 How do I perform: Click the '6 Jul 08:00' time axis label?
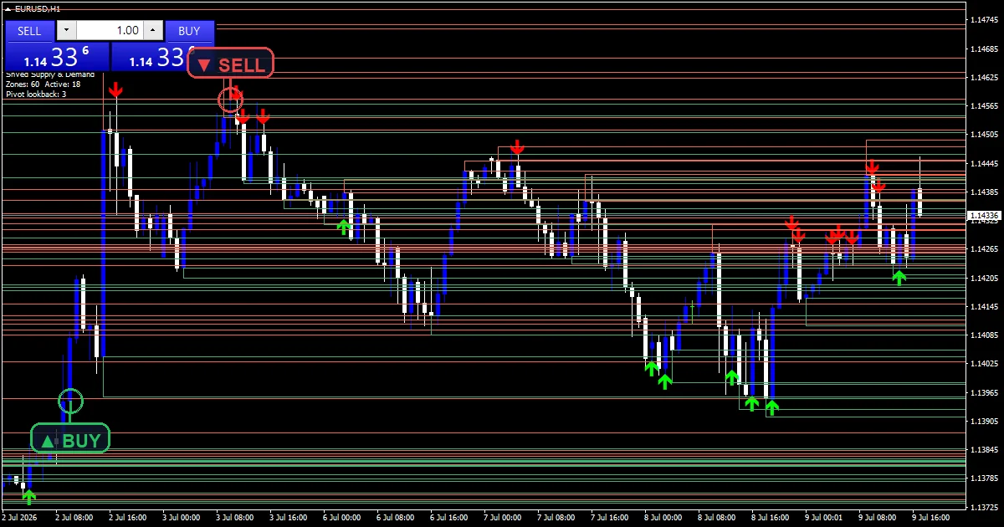point(397,519)
